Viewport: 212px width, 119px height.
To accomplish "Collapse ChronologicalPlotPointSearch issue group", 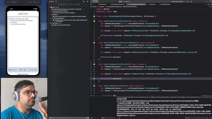I will click(x=51, y=11).
